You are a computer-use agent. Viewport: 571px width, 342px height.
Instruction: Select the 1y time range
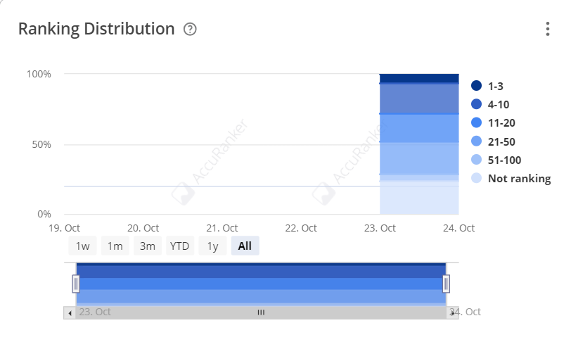pyautogui.click(x=212, y=246)
